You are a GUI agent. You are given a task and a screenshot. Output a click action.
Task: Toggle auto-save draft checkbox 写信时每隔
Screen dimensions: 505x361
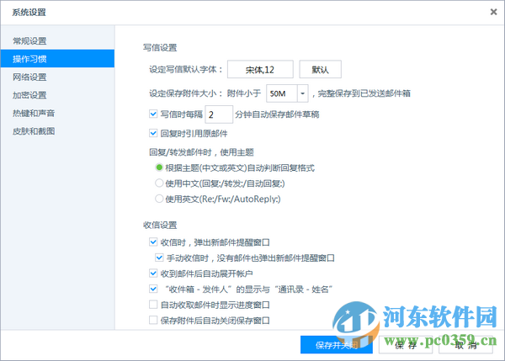(x=153, y=114)
